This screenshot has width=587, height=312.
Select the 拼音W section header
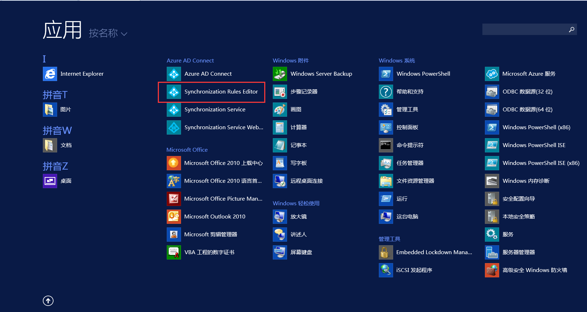tap(57, 130)
